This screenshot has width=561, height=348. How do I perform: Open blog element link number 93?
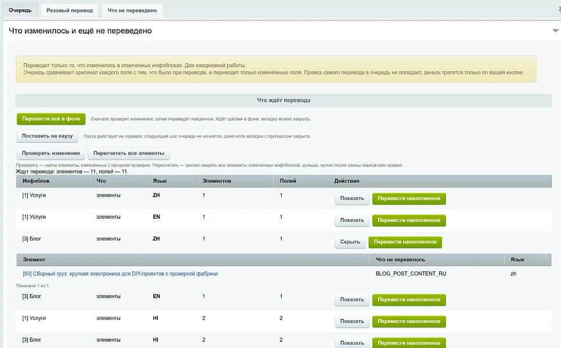[x=120, y=274]
